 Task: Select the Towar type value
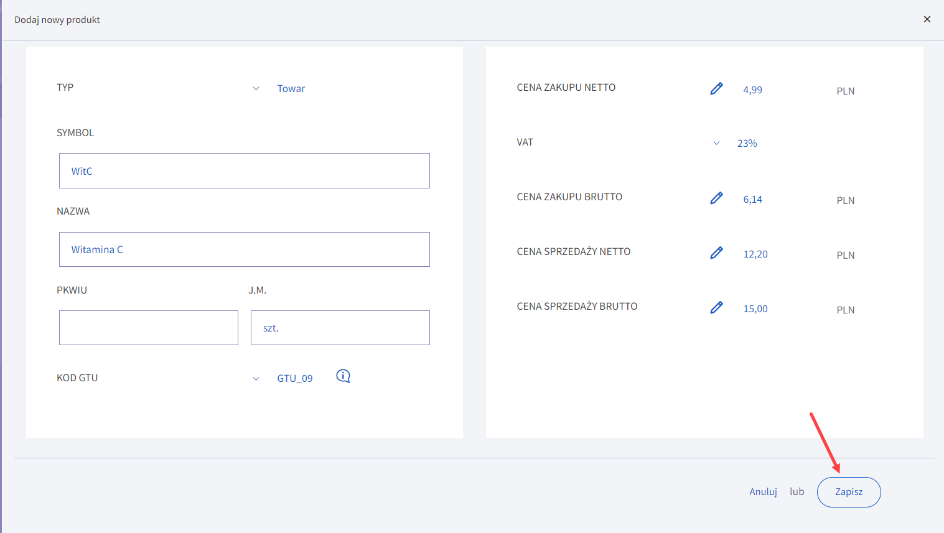tap(291, 88)
